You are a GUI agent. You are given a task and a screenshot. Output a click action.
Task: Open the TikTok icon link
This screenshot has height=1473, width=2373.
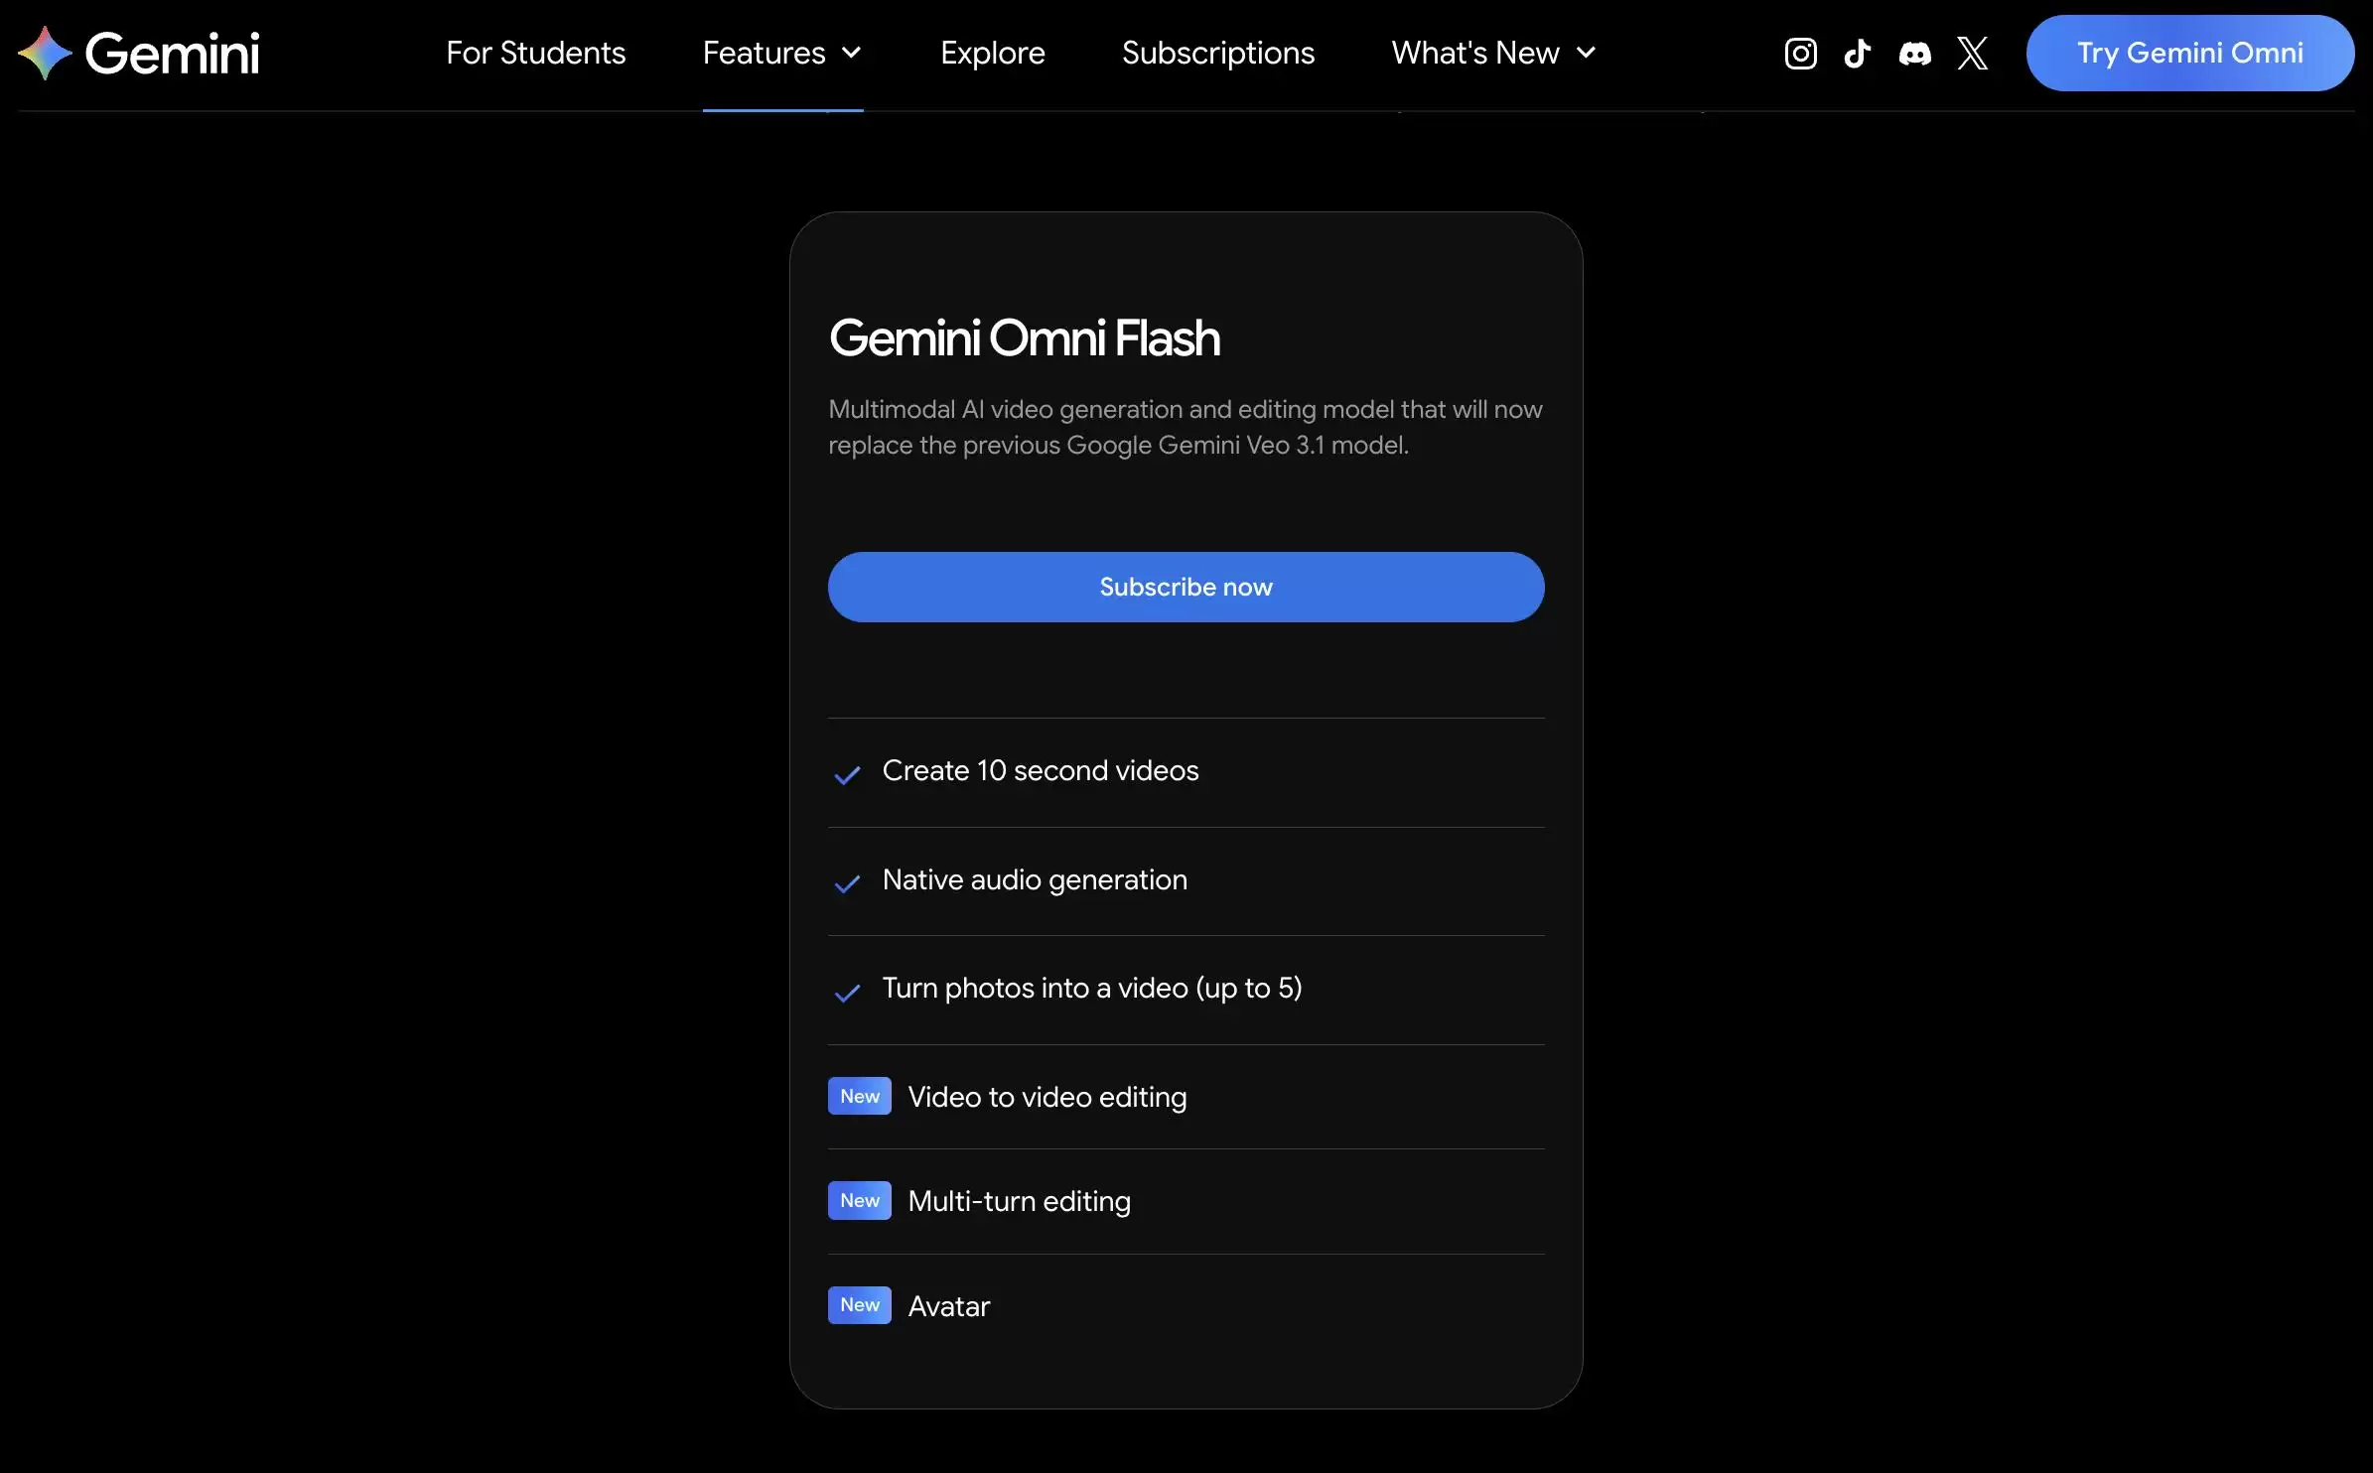(x=1857, y=53)
